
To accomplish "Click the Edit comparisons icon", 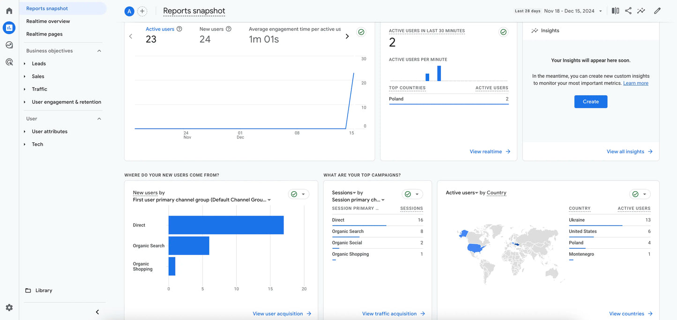I will [615, 11].
